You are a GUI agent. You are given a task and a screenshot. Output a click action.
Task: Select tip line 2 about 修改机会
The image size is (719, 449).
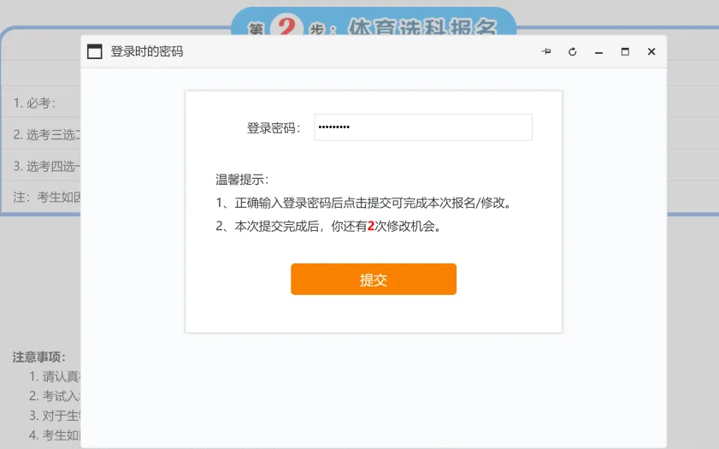click(x=329, y=226)
